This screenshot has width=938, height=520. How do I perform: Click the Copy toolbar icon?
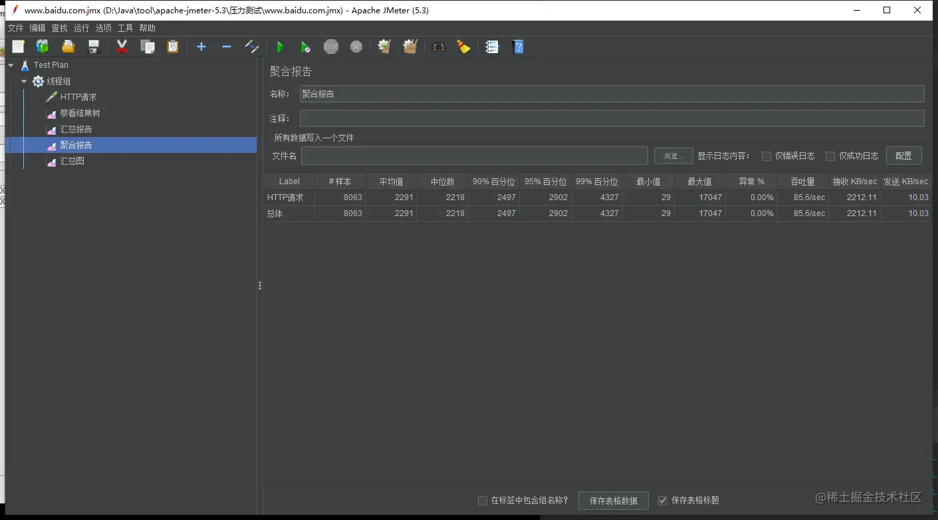(148, 47)
